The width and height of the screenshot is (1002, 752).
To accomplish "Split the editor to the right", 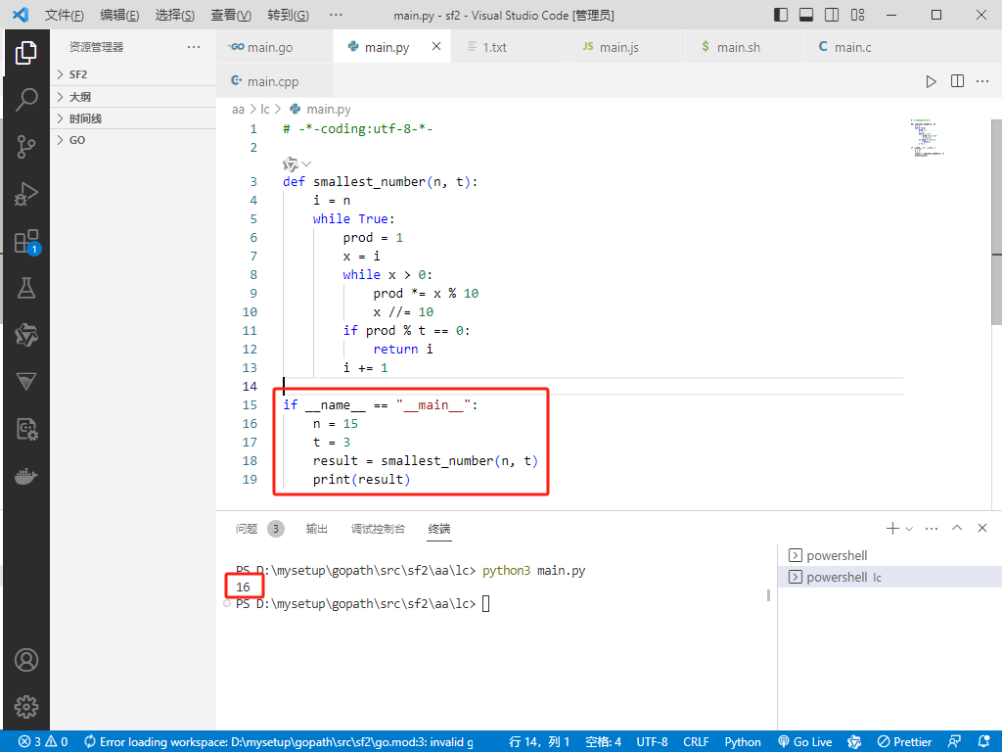I will 957,81.
